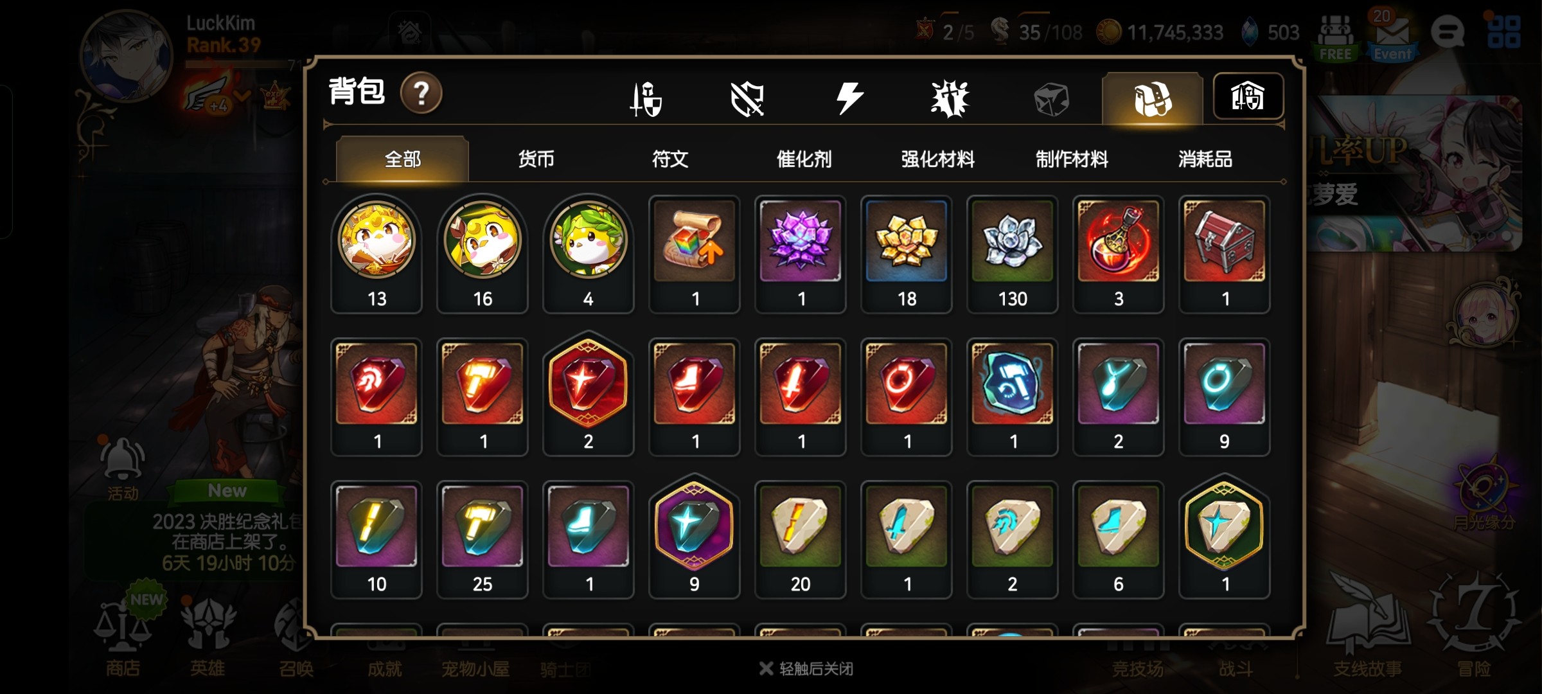
Task: Select the red potion flask item
Action: click(x=1119, y=254)
